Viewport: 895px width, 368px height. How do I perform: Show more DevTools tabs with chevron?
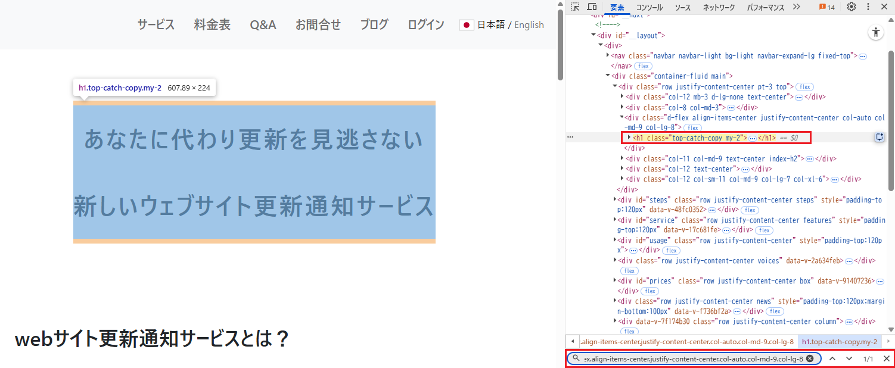796,7
